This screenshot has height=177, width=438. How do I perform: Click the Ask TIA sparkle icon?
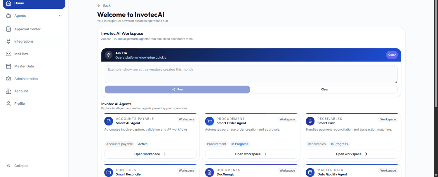coord(109,55)
